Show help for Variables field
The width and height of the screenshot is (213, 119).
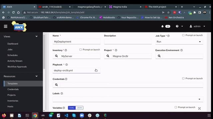(x=64, y=108)
